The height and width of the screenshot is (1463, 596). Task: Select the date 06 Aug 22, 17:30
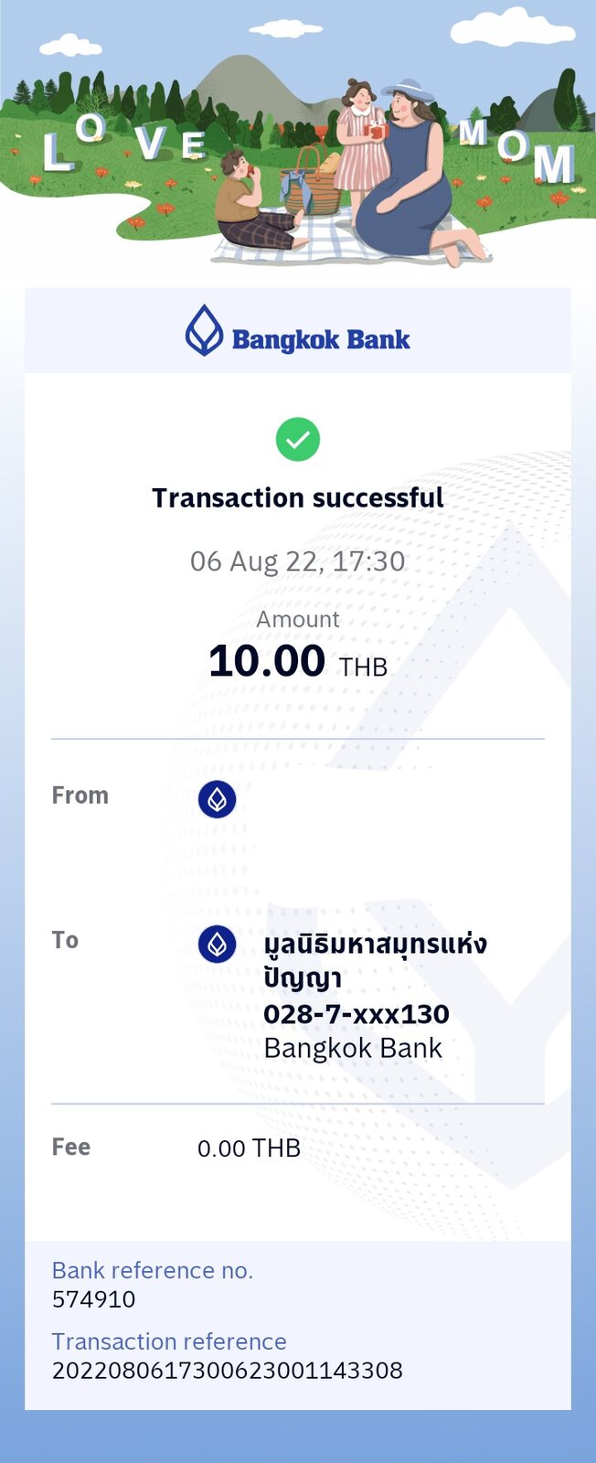pyautogui.click(x=298, y=561)
